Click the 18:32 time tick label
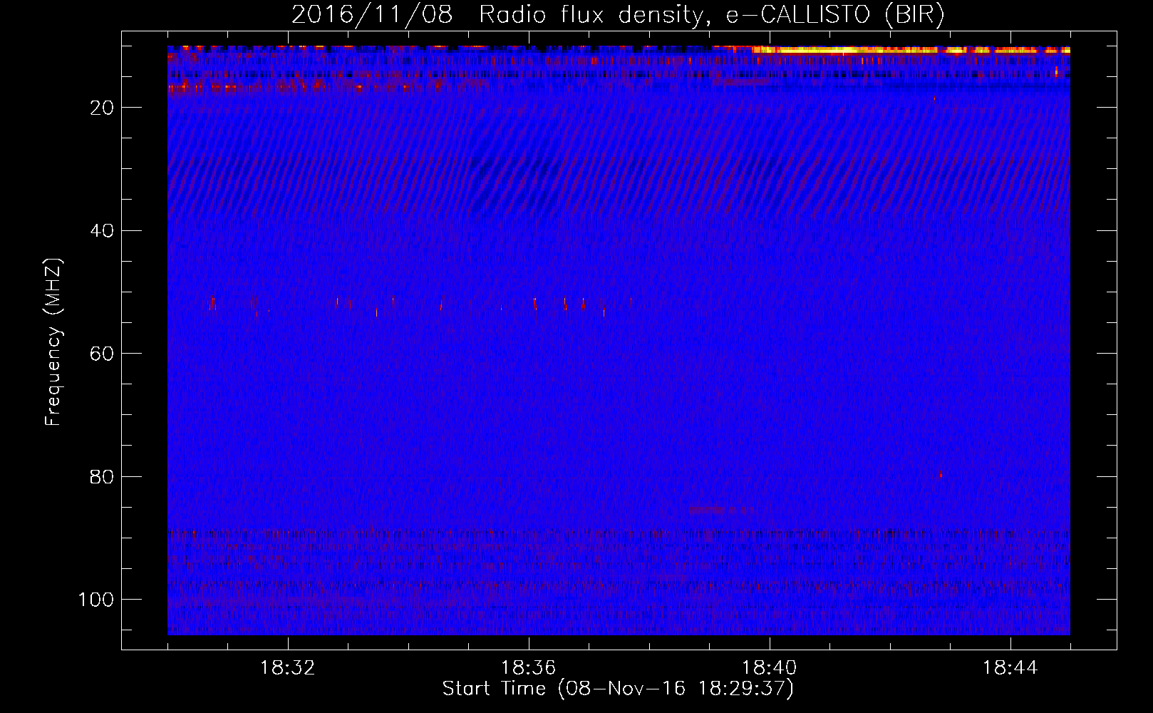 [288, 668]
